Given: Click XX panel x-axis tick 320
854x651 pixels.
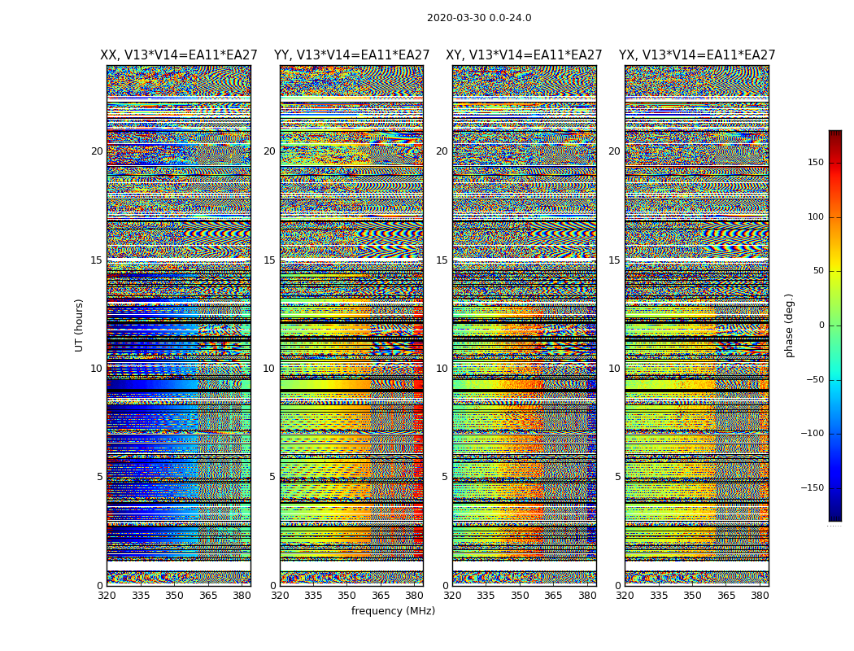Looking at the screenshot, I should click(107, 596).
